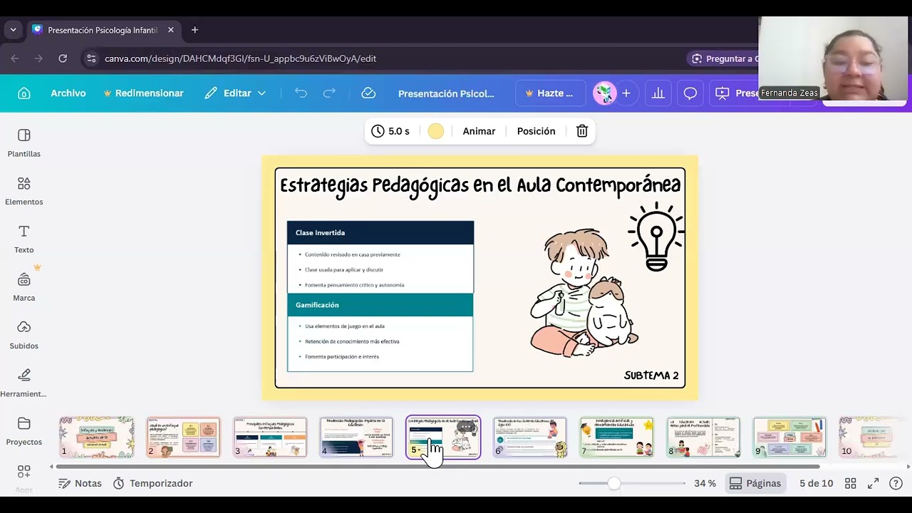This screenshot has height=513, width=912.
Task: Click the Animar button
Action: click(479, 131)
